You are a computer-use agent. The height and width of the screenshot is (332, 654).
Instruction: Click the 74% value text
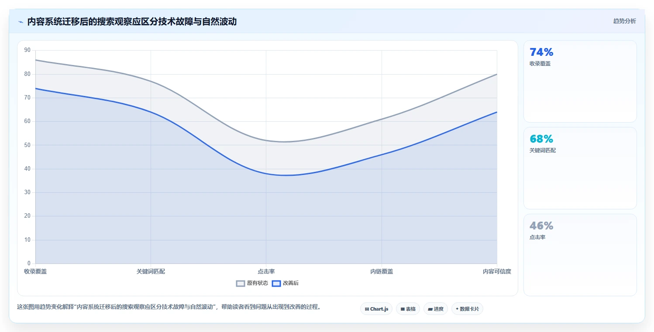[x=541, y=52]
